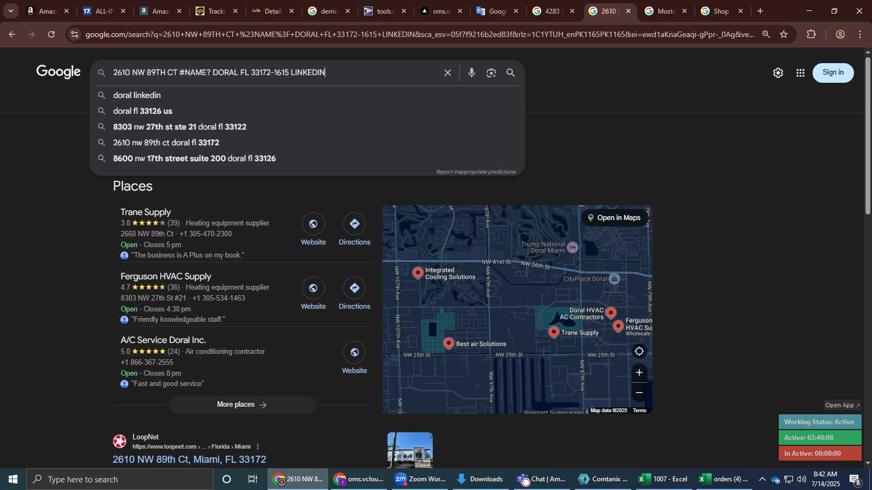Get directions to Ferguson HVAC Supply
The width and height of the screenshot is (872, 490).
[x=354, y=288]
